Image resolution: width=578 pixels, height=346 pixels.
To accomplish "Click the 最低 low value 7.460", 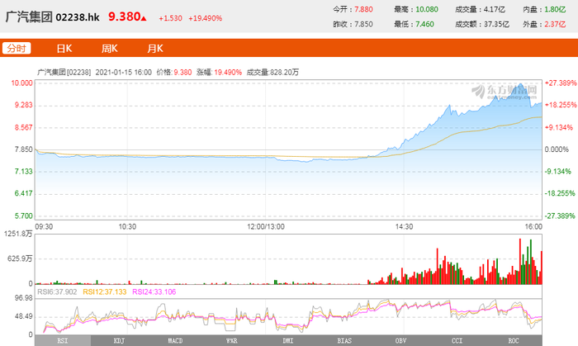I will tap(424, 24).
